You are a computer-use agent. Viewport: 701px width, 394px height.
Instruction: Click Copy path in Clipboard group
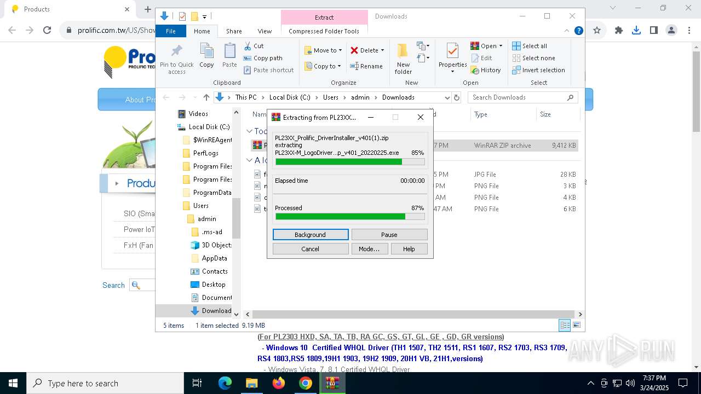click(x=263, y=58)
